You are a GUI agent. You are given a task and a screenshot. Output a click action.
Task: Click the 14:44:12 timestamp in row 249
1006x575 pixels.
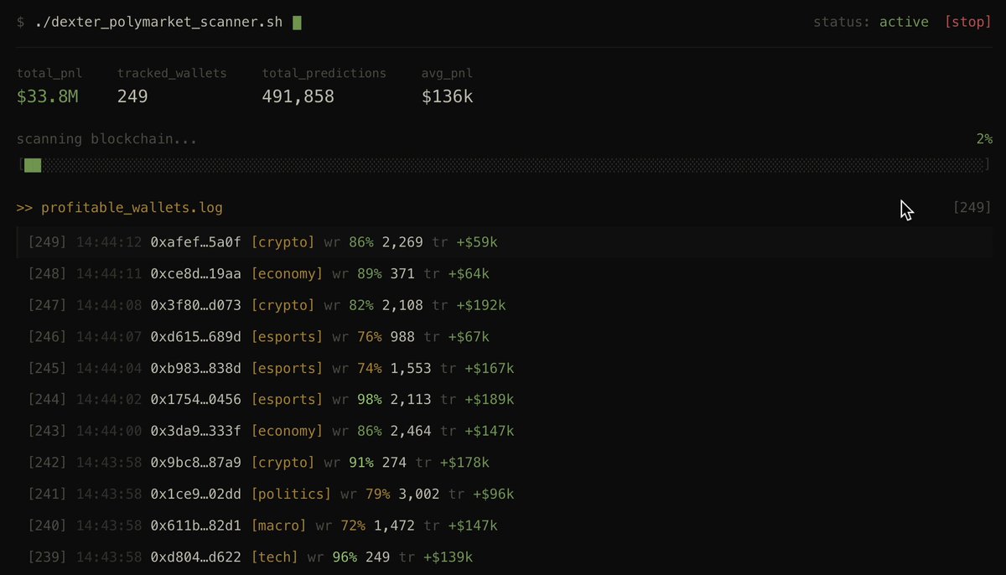[x=109, y=242]
